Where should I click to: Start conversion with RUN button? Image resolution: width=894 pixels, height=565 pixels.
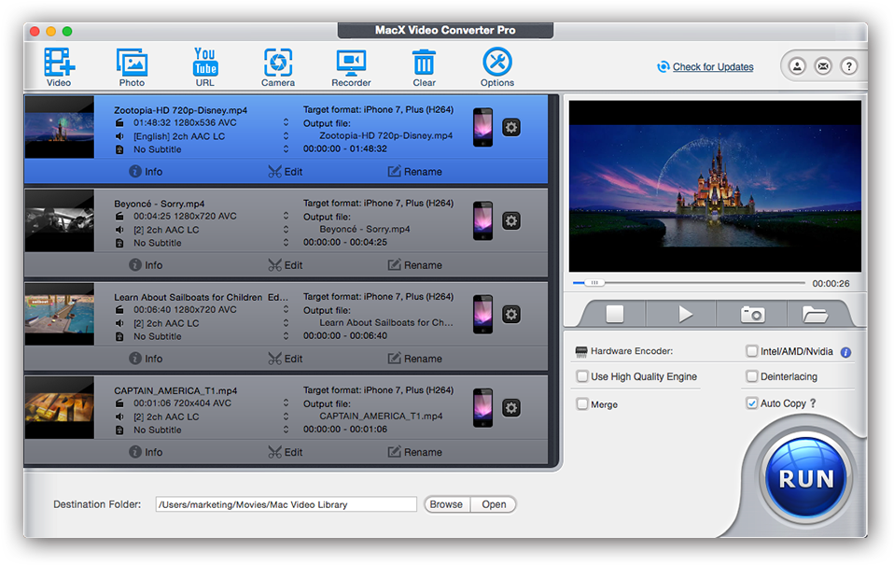[x=806, y=478]
